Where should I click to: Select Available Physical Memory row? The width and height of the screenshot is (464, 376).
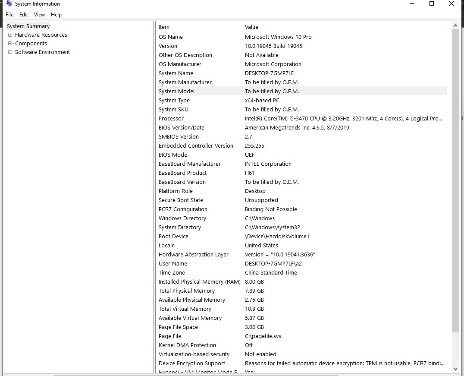[x=301, y=300]
